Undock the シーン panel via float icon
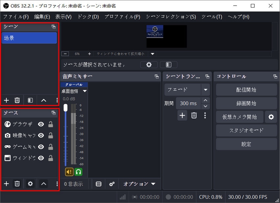Screen dimensions: 280x203 53,27
